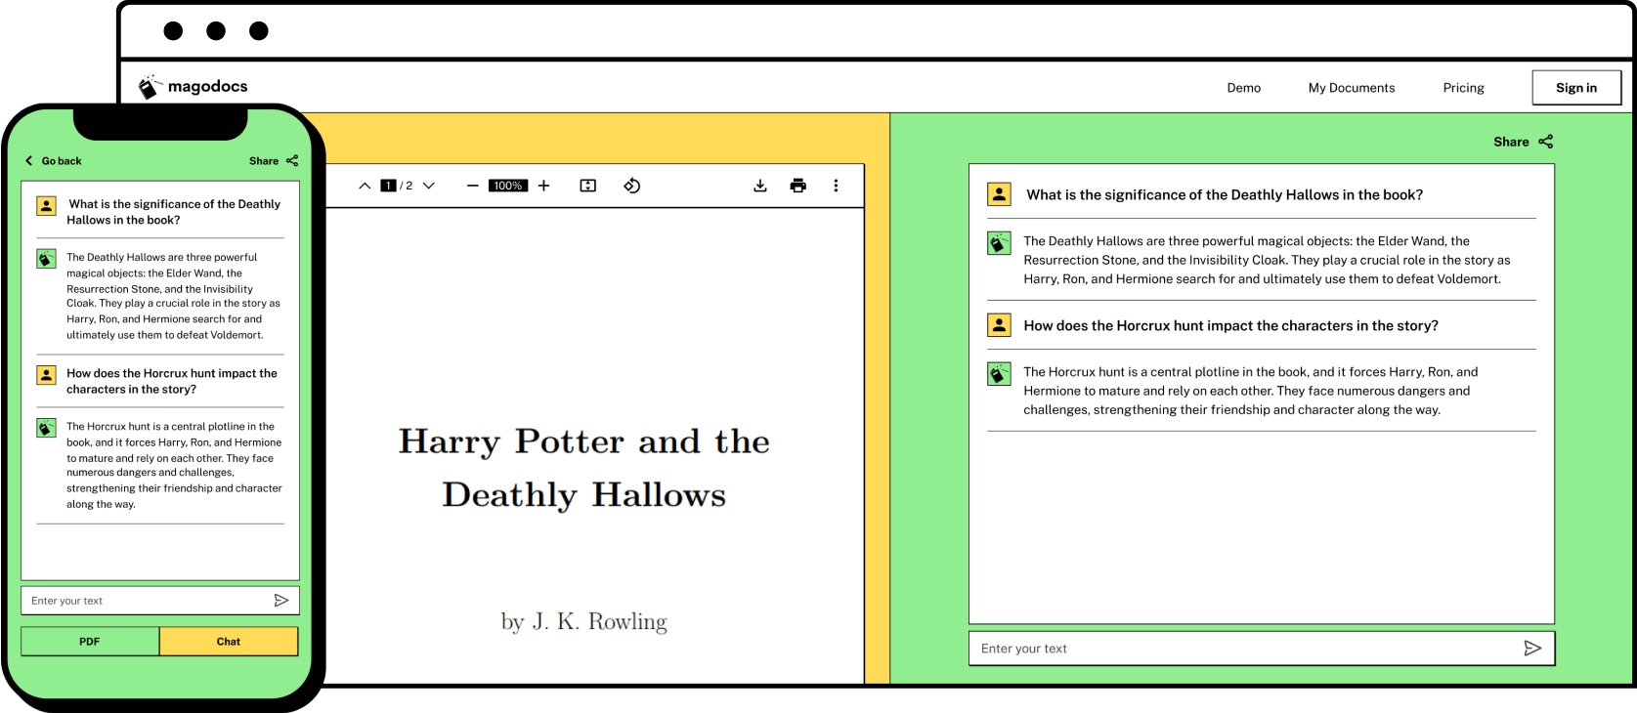Click bot avatar beside Horcrux hunt answer on desktop
The image size is (1637, 713).
point(999,374)
